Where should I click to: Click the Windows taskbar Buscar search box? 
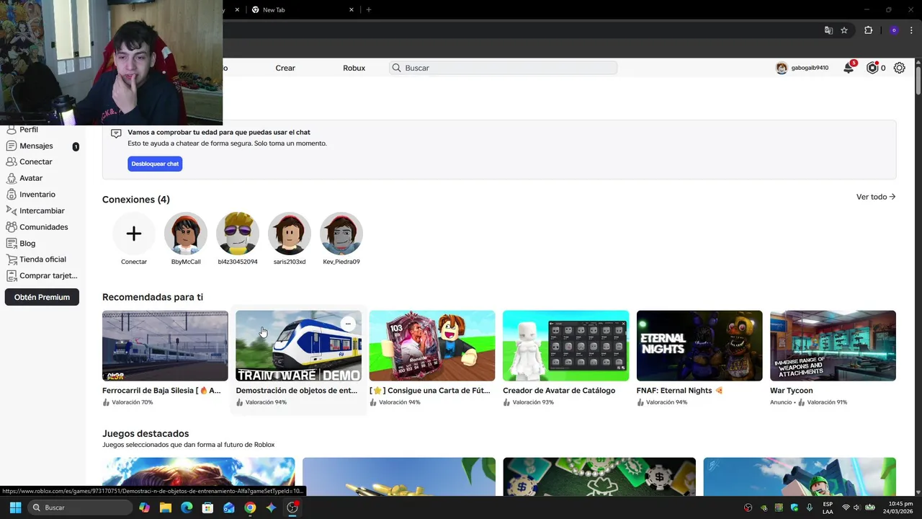point(79,507)
